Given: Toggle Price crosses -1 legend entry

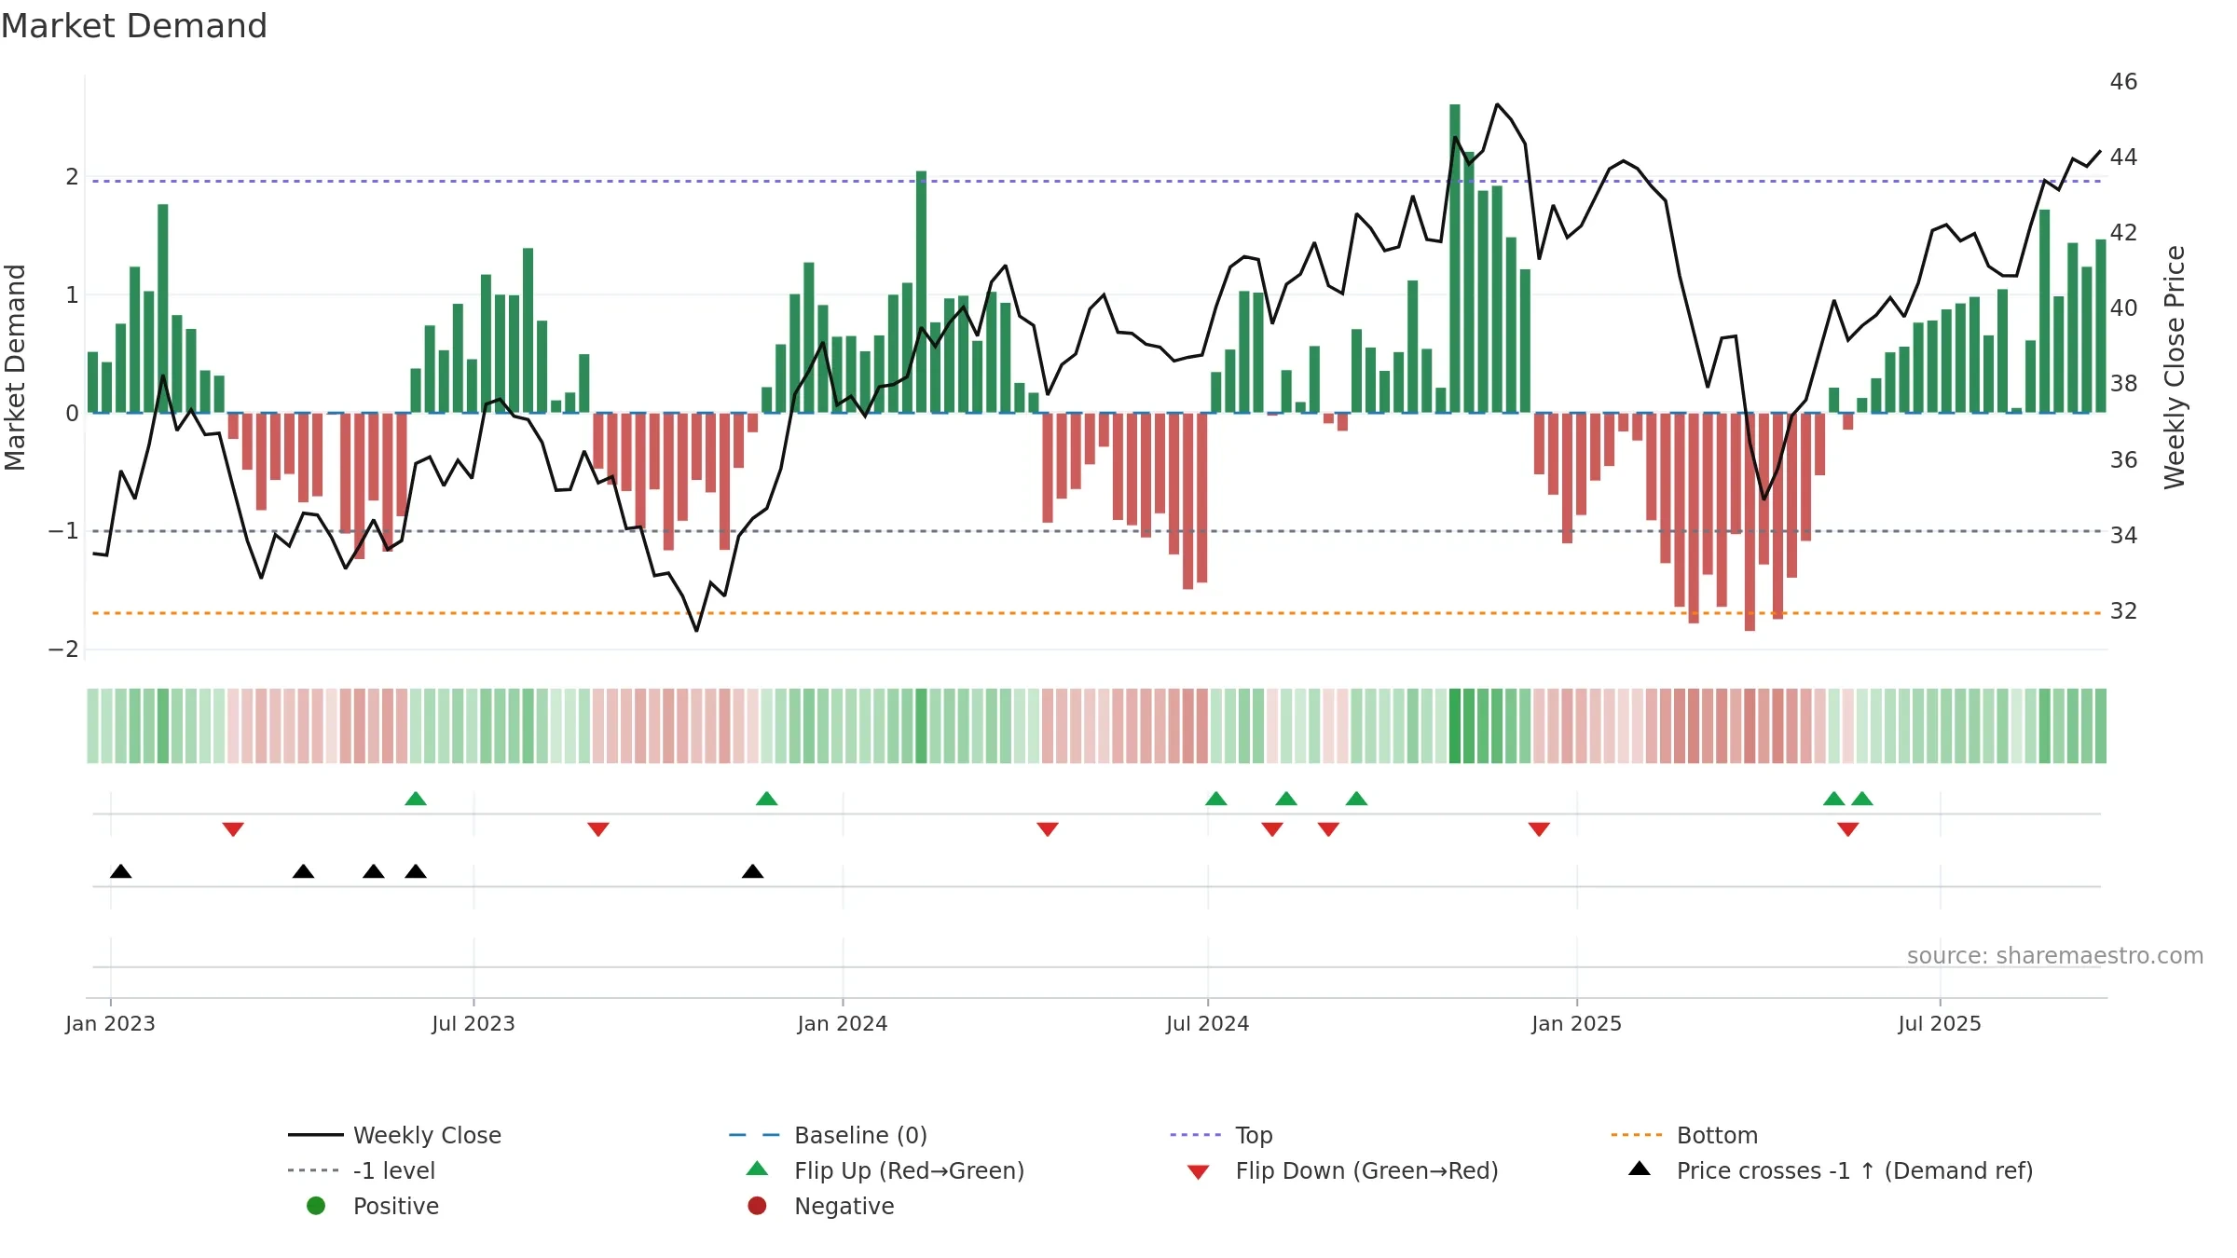Looking at the screenshot, I should (x=1831, y=1170).
